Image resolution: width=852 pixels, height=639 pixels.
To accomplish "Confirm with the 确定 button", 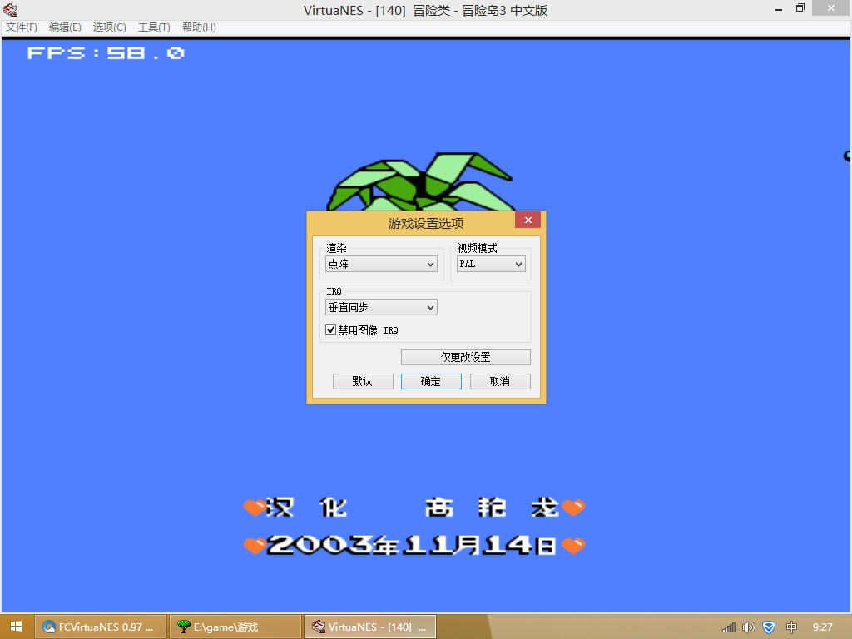I will coord(432,381).
